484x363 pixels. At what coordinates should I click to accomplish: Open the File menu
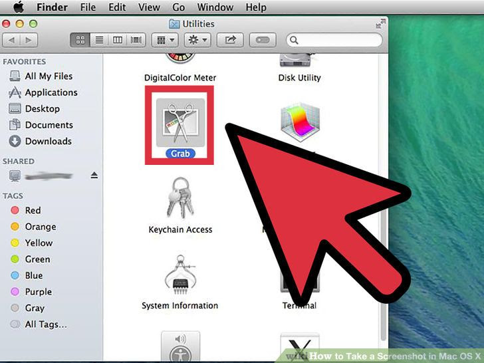88,7
